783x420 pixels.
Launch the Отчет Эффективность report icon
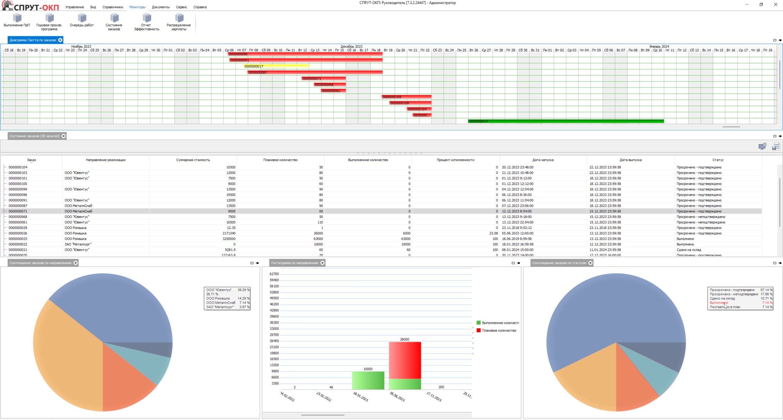coord(147,18)
